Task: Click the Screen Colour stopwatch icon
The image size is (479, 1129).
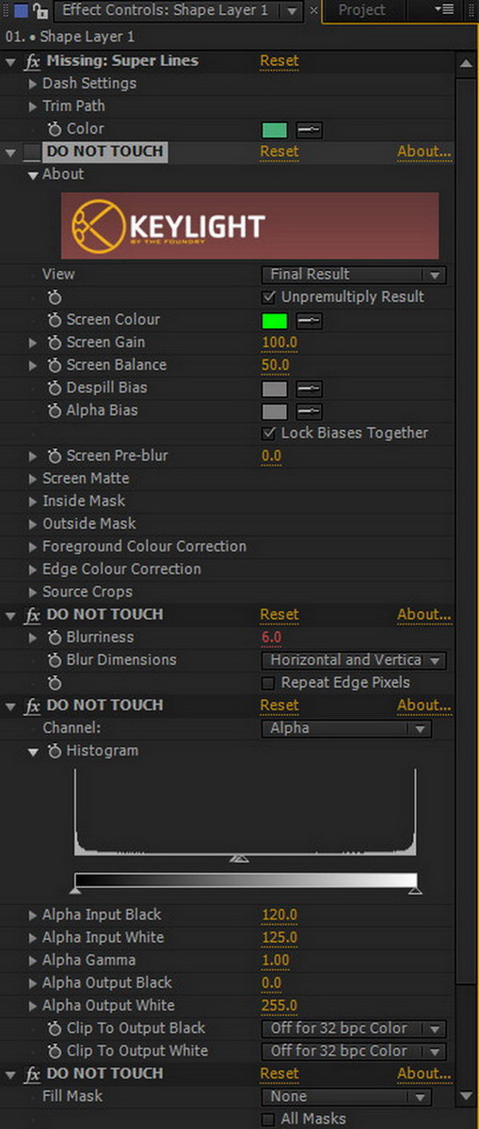Action: click(55, 320)
